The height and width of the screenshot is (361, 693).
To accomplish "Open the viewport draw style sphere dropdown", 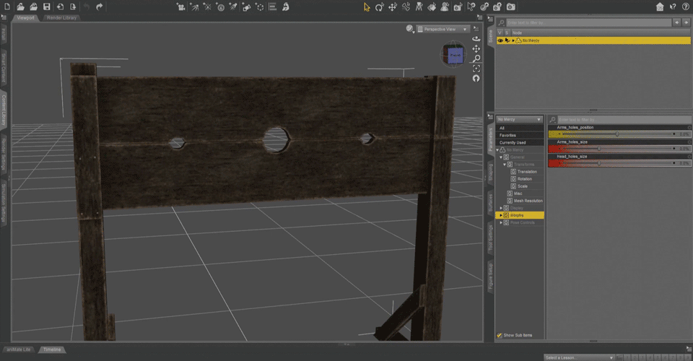I will click(x=410, y=29).
